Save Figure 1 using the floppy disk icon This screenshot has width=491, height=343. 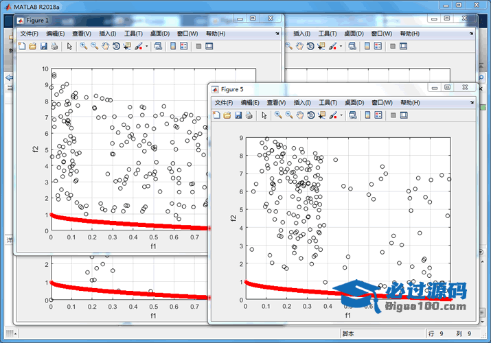click(x=43, y=46)
